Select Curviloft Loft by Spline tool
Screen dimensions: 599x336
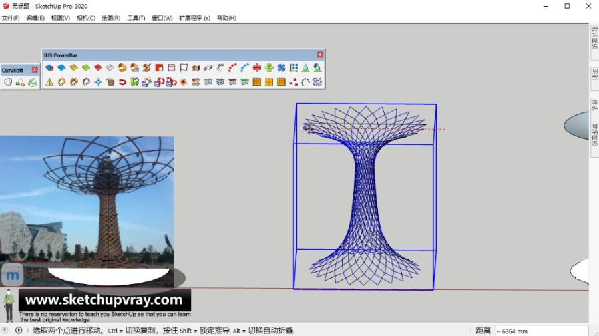[8, 82]
